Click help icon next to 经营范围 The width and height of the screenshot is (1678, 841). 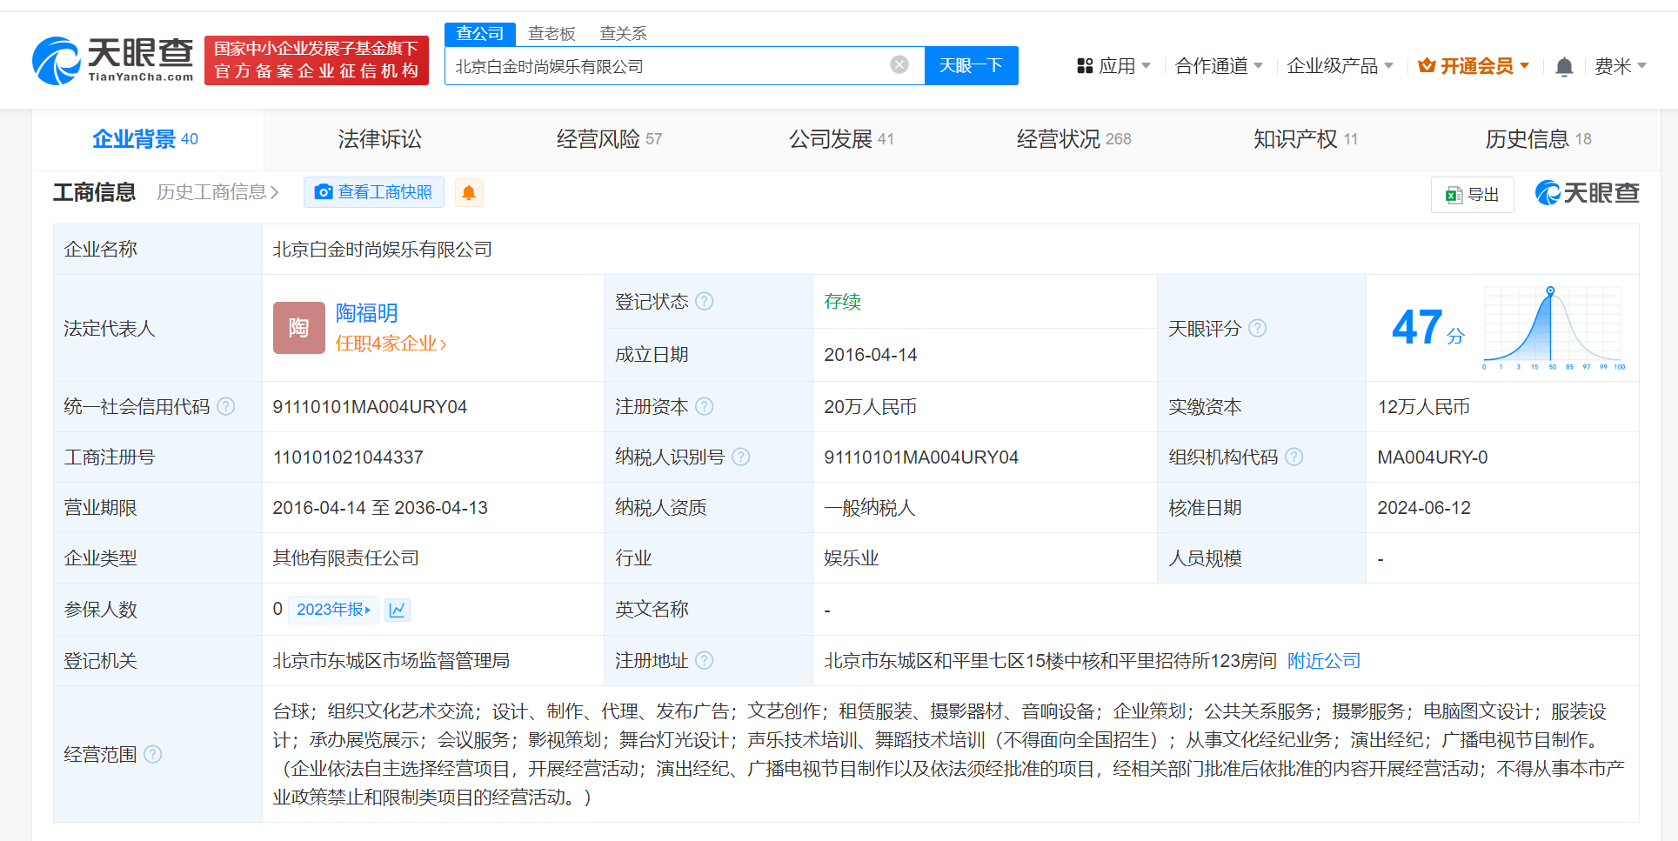pos(153,754)
